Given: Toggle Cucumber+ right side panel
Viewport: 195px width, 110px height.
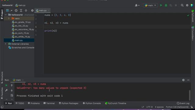Looking at the screenshot, I should pyautogui.click(x=193, y=33).
